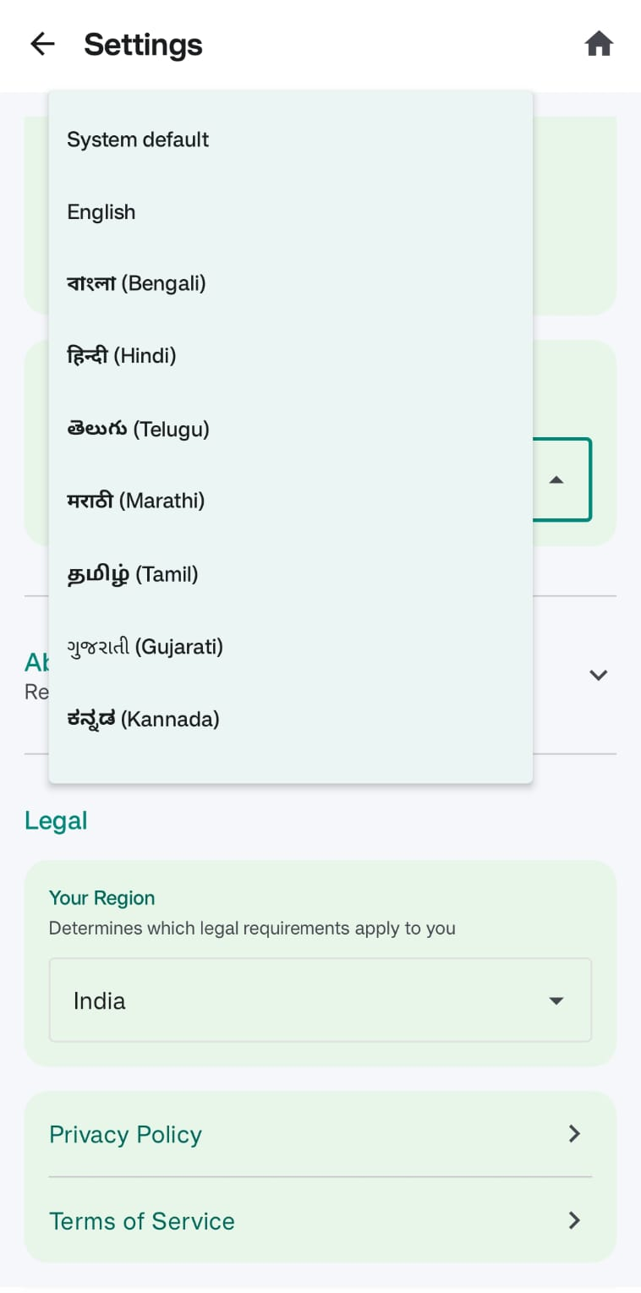Viewport: 641px width, 1293px height.
Task: Tap the chevron next to Terms of Service
Action: (574, 1220)
